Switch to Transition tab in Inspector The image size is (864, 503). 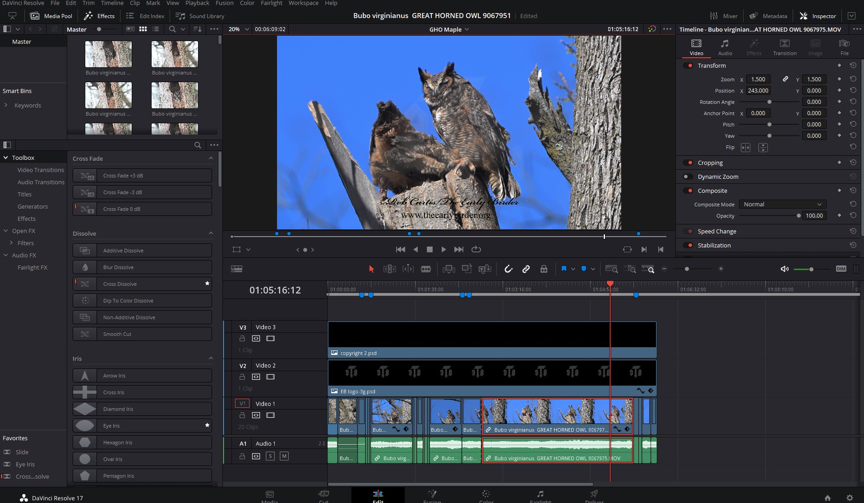click(785, 47)
